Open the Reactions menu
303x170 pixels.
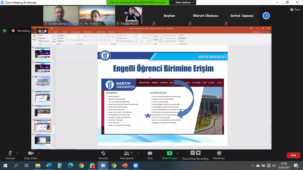pyautogui.click(x=219, y=155)
